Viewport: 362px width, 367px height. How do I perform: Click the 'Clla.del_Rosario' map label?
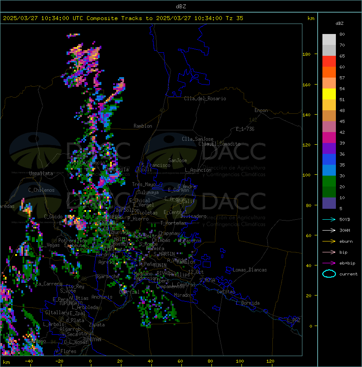pos(205,99)
